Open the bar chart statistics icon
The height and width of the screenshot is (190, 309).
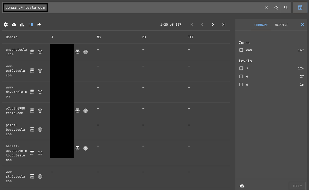22,25
